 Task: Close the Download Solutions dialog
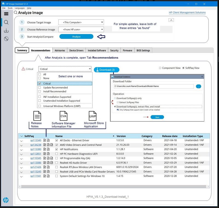(x=202, y=77)
